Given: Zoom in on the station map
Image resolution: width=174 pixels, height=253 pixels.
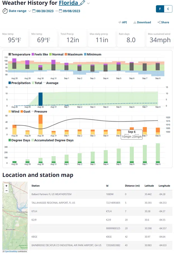Looking at the screenshot, I should tap(6, 186).
